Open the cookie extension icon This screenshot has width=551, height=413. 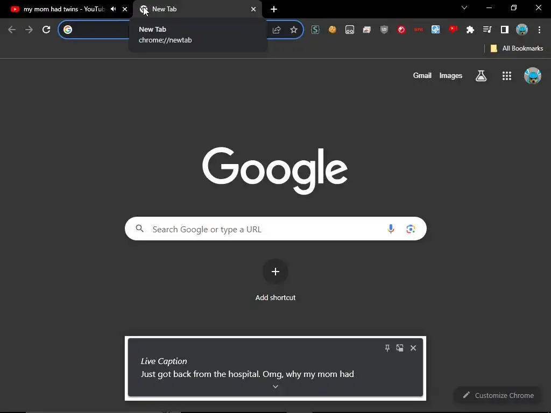click(333, 30)
